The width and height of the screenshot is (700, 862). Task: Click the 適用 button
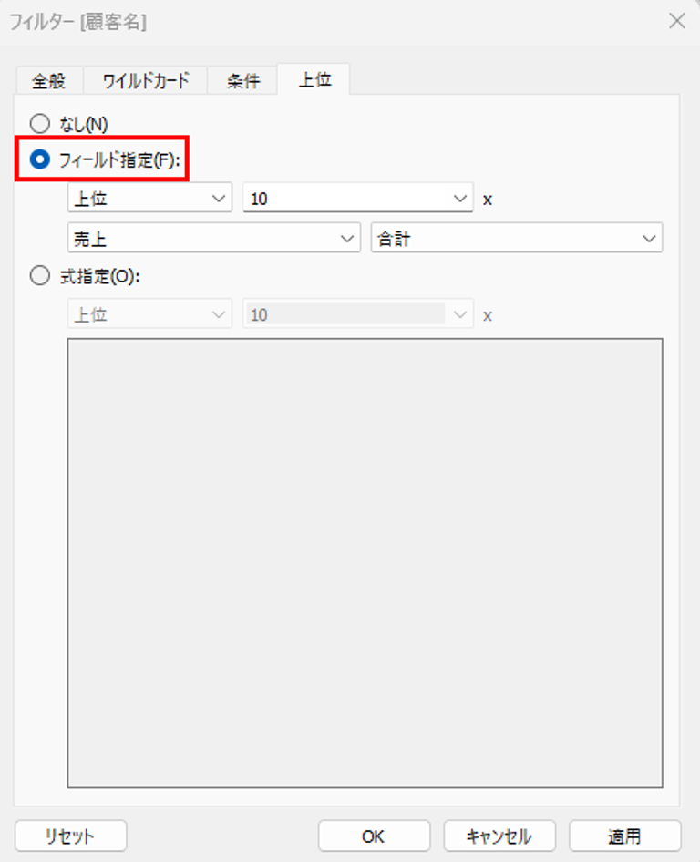(624, 836)
